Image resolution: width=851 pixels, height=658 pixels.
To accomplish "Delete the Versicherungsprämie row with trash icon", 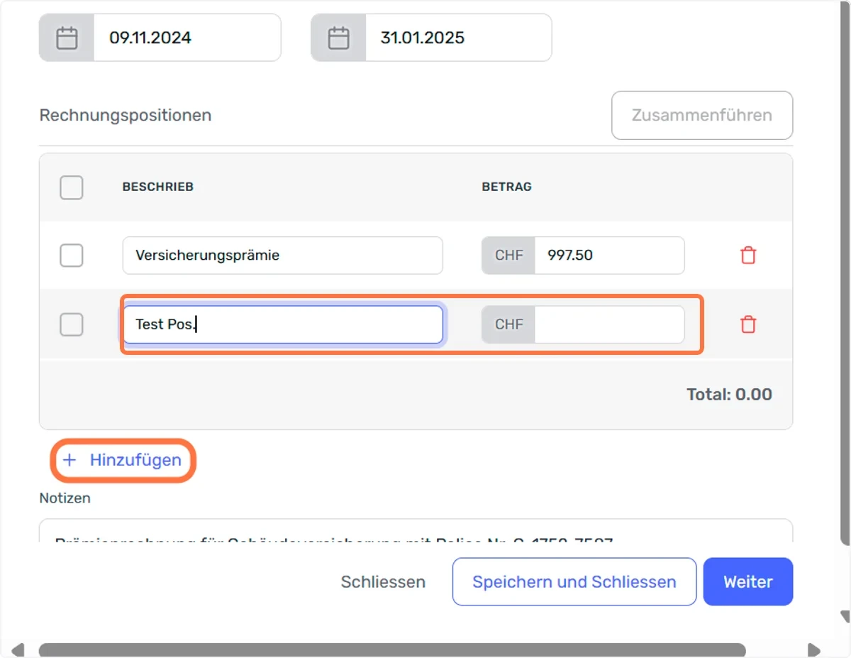I will click(748, 256).
